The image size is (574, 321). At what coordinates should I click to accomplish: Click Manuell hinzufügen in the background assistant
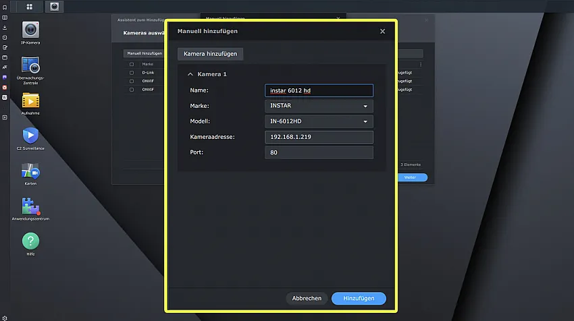(145, 53)
